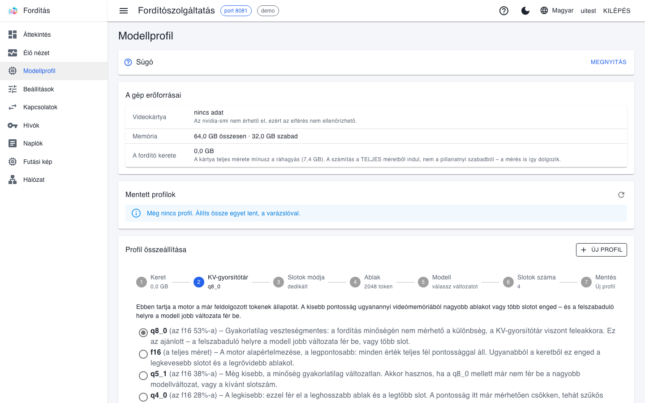Open step 7 Mentés in the wizard
The image size is (645, 403).
tap(599, 282)
